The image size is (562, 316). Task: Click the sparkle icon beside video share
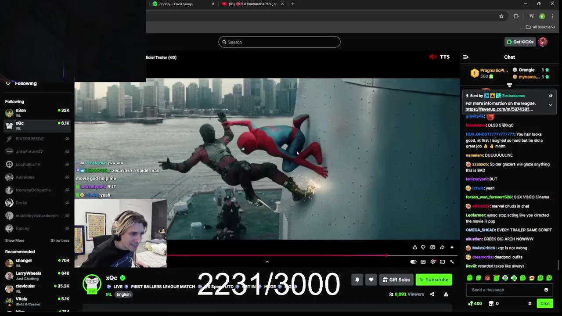[x=452, y=248]
